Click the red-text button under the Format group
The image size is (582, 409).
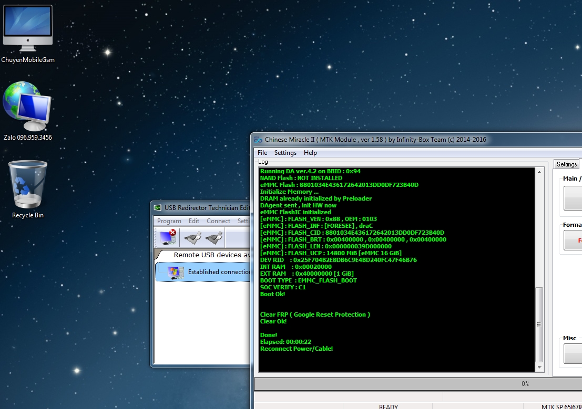573,240
